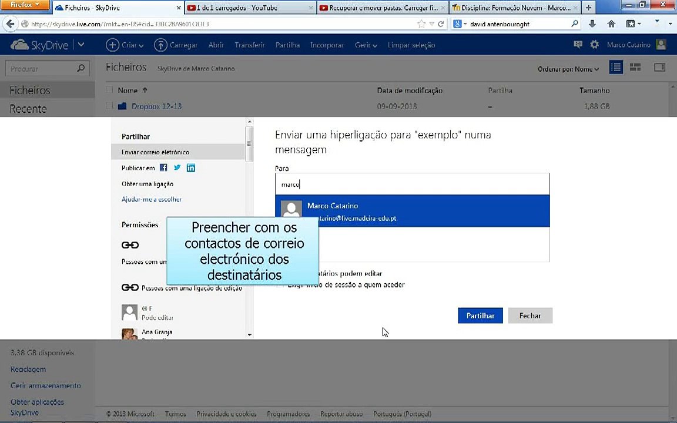Click the Ana Granja contact entry

[157, 332]
